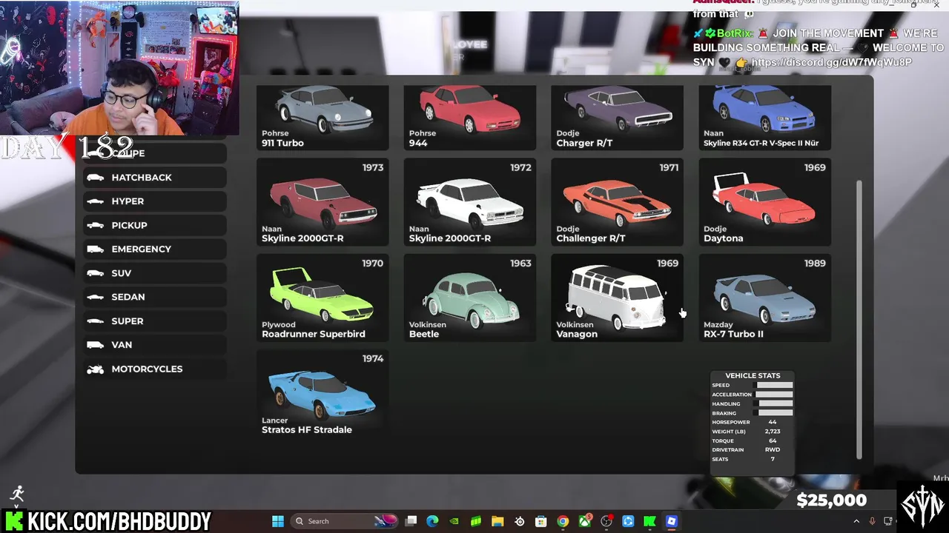The image size is (949, 533).
Task: Choose the Dodje Charger R/T card
Action: (617, 118)
